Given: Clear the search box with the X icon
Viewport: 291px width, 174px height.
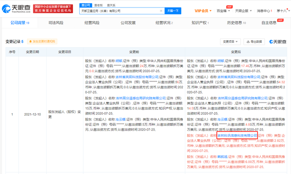Looking at the screenshot, I should pyautogui.click(x=161, y=11).
